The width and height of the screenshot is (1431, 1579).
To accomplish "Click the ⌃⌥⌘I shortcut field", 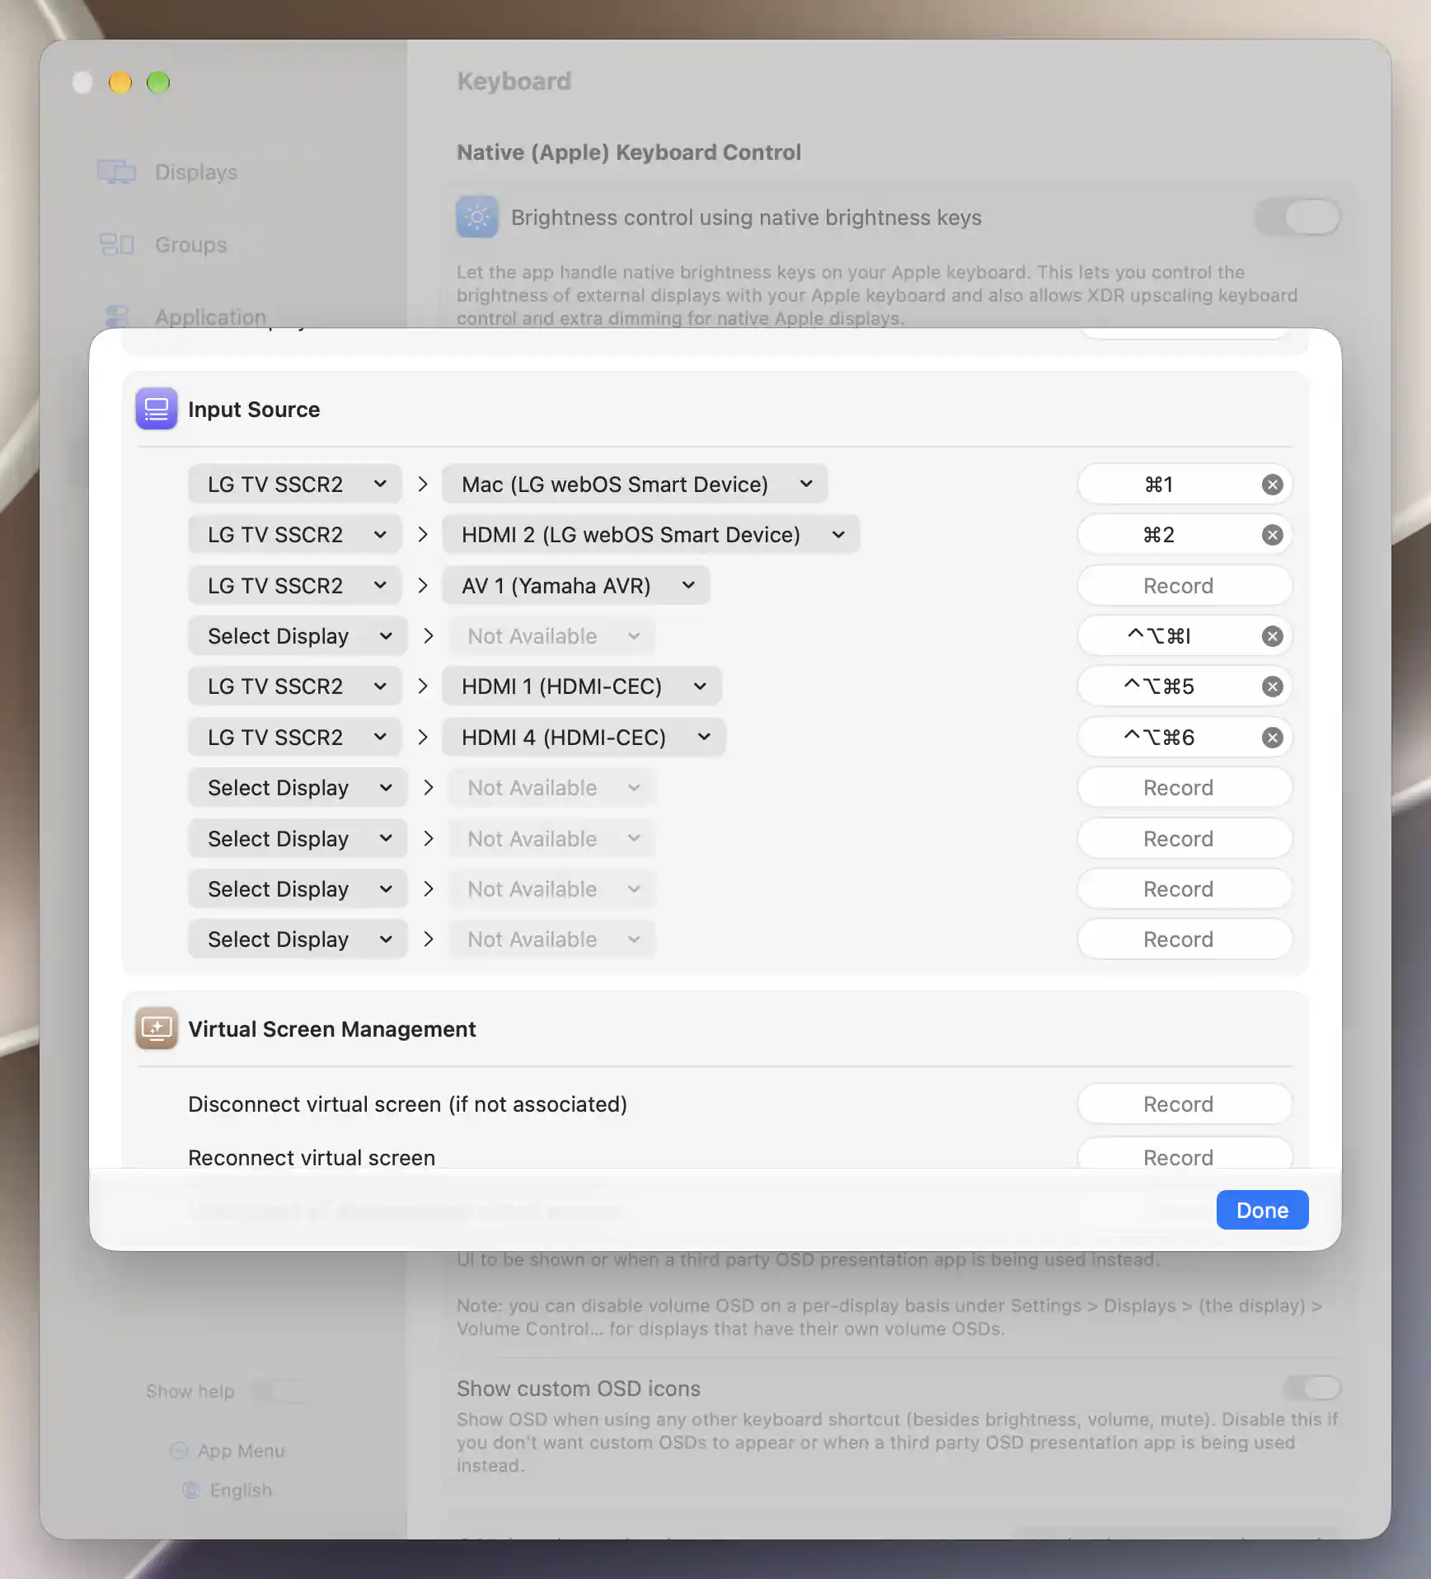I will 1185,636.
